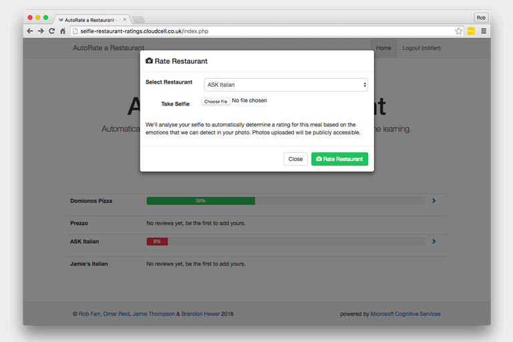Screen dimensions: 513x342
Task: Reload the page with refresh icon
Action: (51, 31)
